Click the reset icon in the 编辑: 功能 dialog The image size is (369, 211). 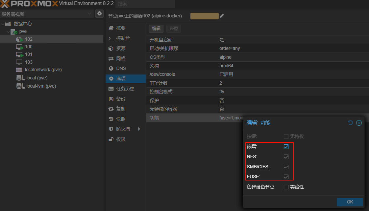pos(350,123)
